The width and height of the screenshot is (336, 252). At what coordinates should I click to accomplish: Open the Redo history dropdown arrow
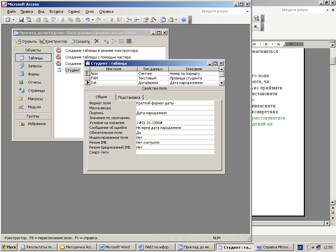point(104,20)
